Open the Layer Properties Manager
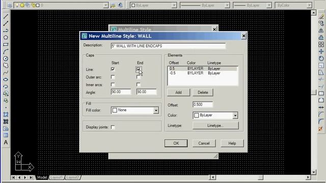 9,5
